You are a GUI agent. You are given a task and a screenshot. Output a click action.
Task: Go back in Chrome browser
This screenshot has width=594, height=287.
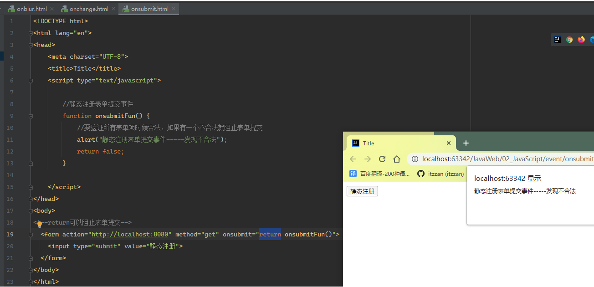coord(353,159)
